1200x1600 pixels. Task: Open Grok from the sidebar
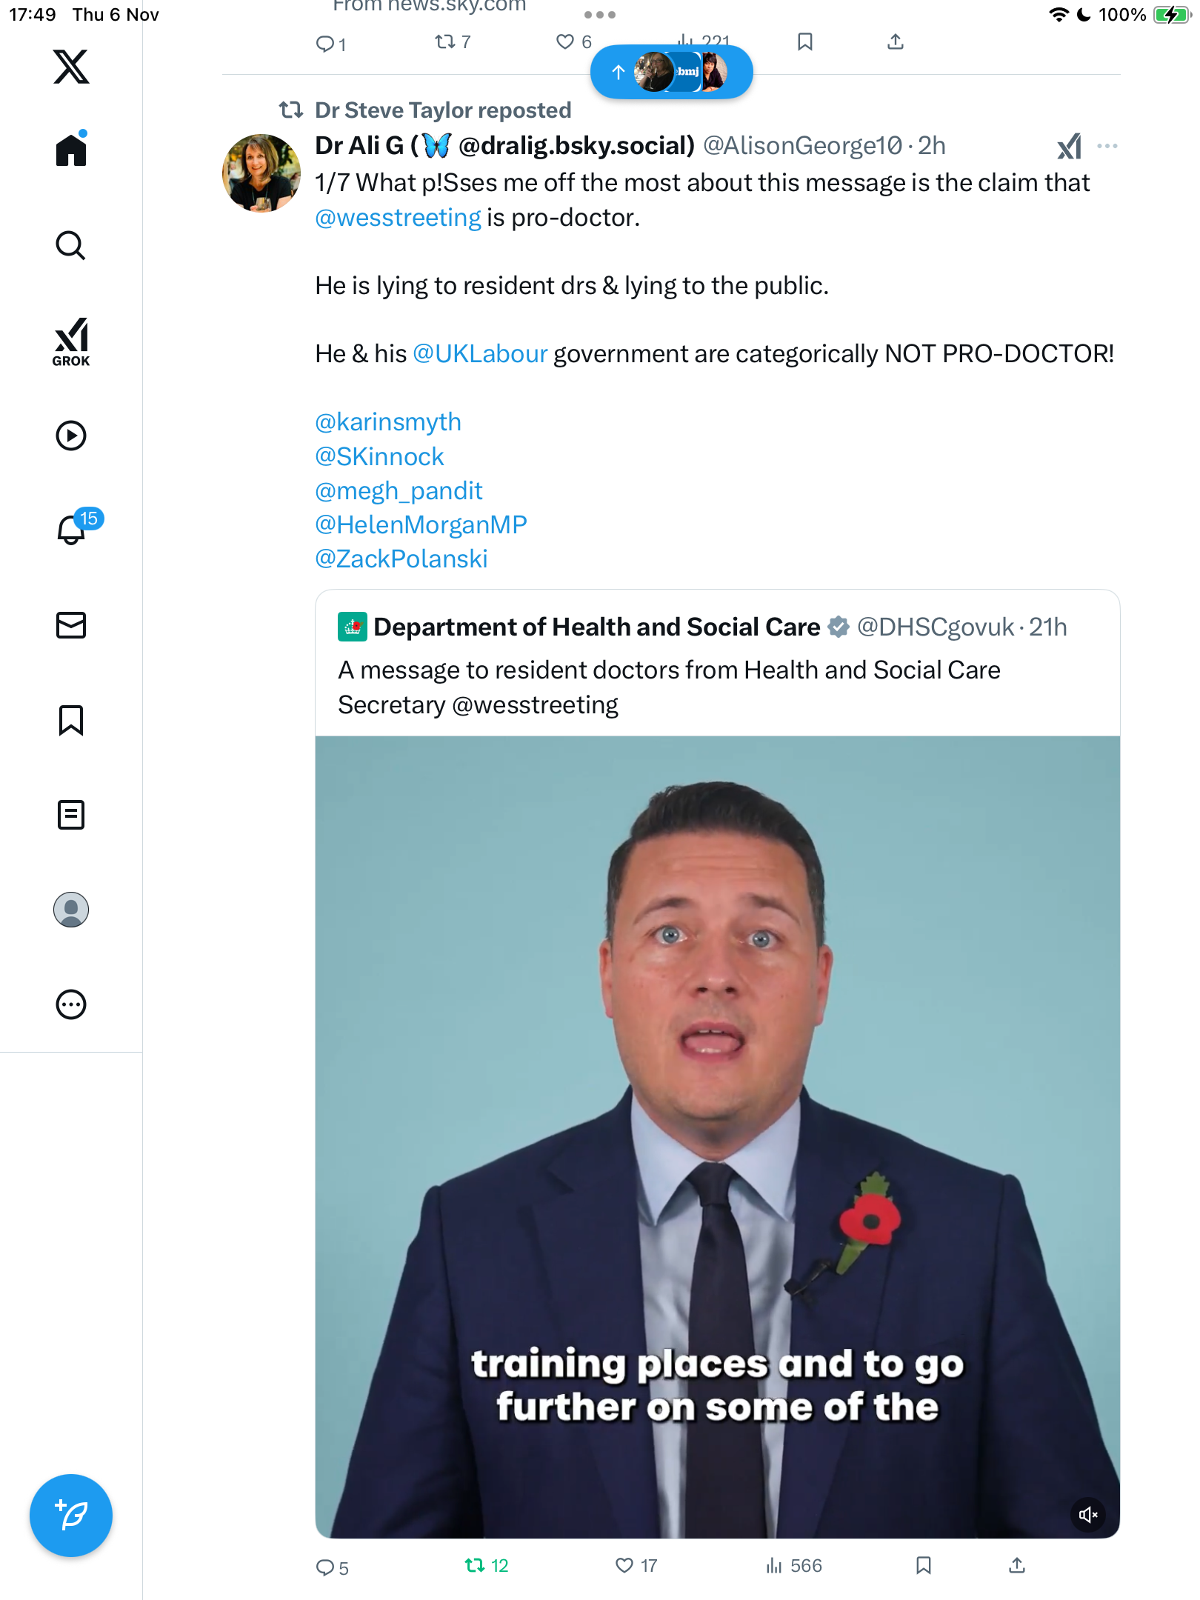pos(71,341)
